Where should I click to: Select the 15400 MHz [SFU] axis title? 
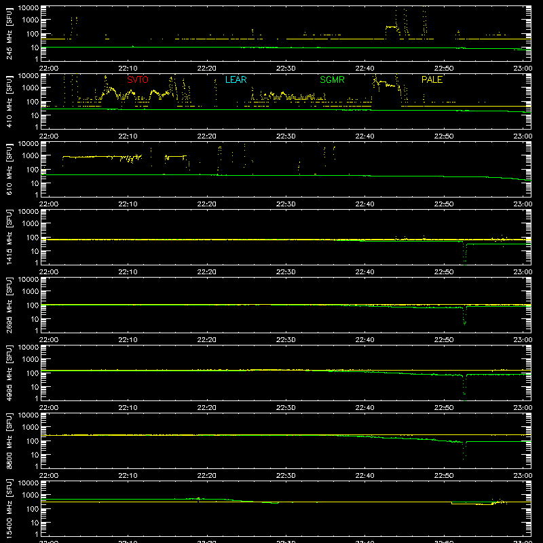(9, 508)
